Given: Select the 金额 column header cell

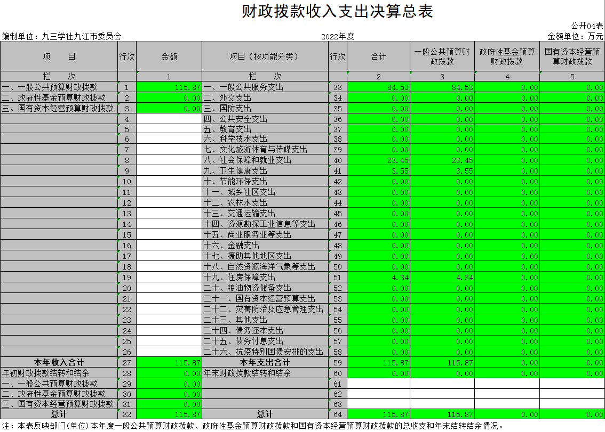Looking at the screenshot, I should pyautogui.click(x=169, y=56).
